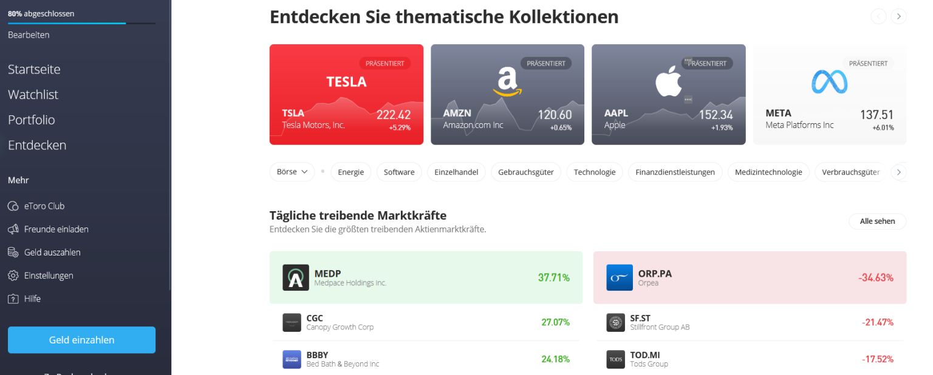Click the Hilfe question mark icon

pyautogui.click(x=13, y=299)
